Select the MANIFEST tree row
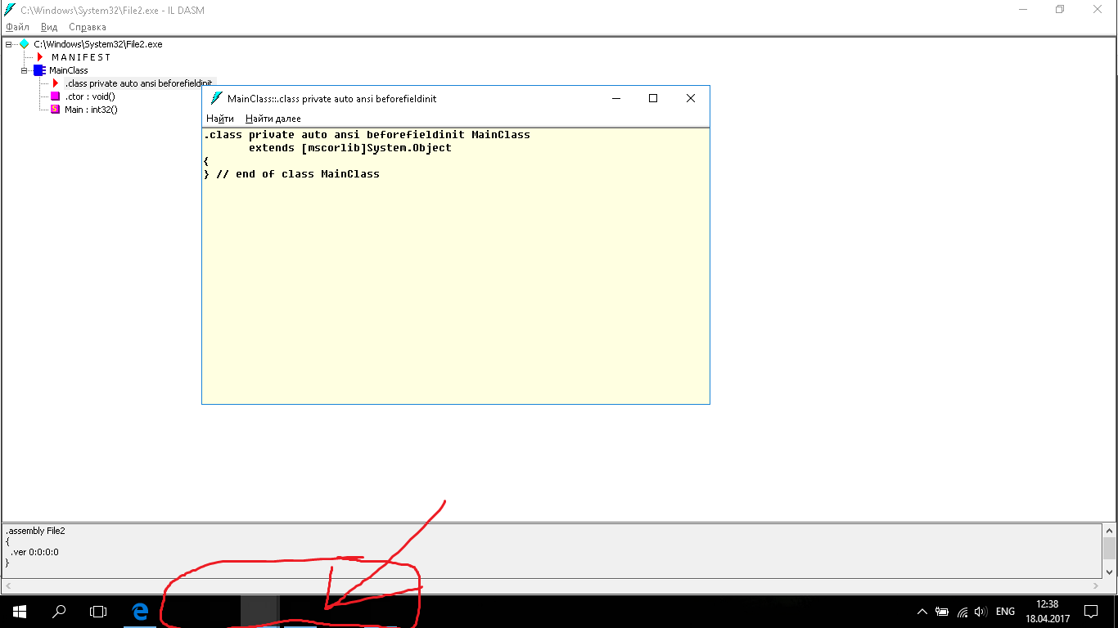 point(81,57)
